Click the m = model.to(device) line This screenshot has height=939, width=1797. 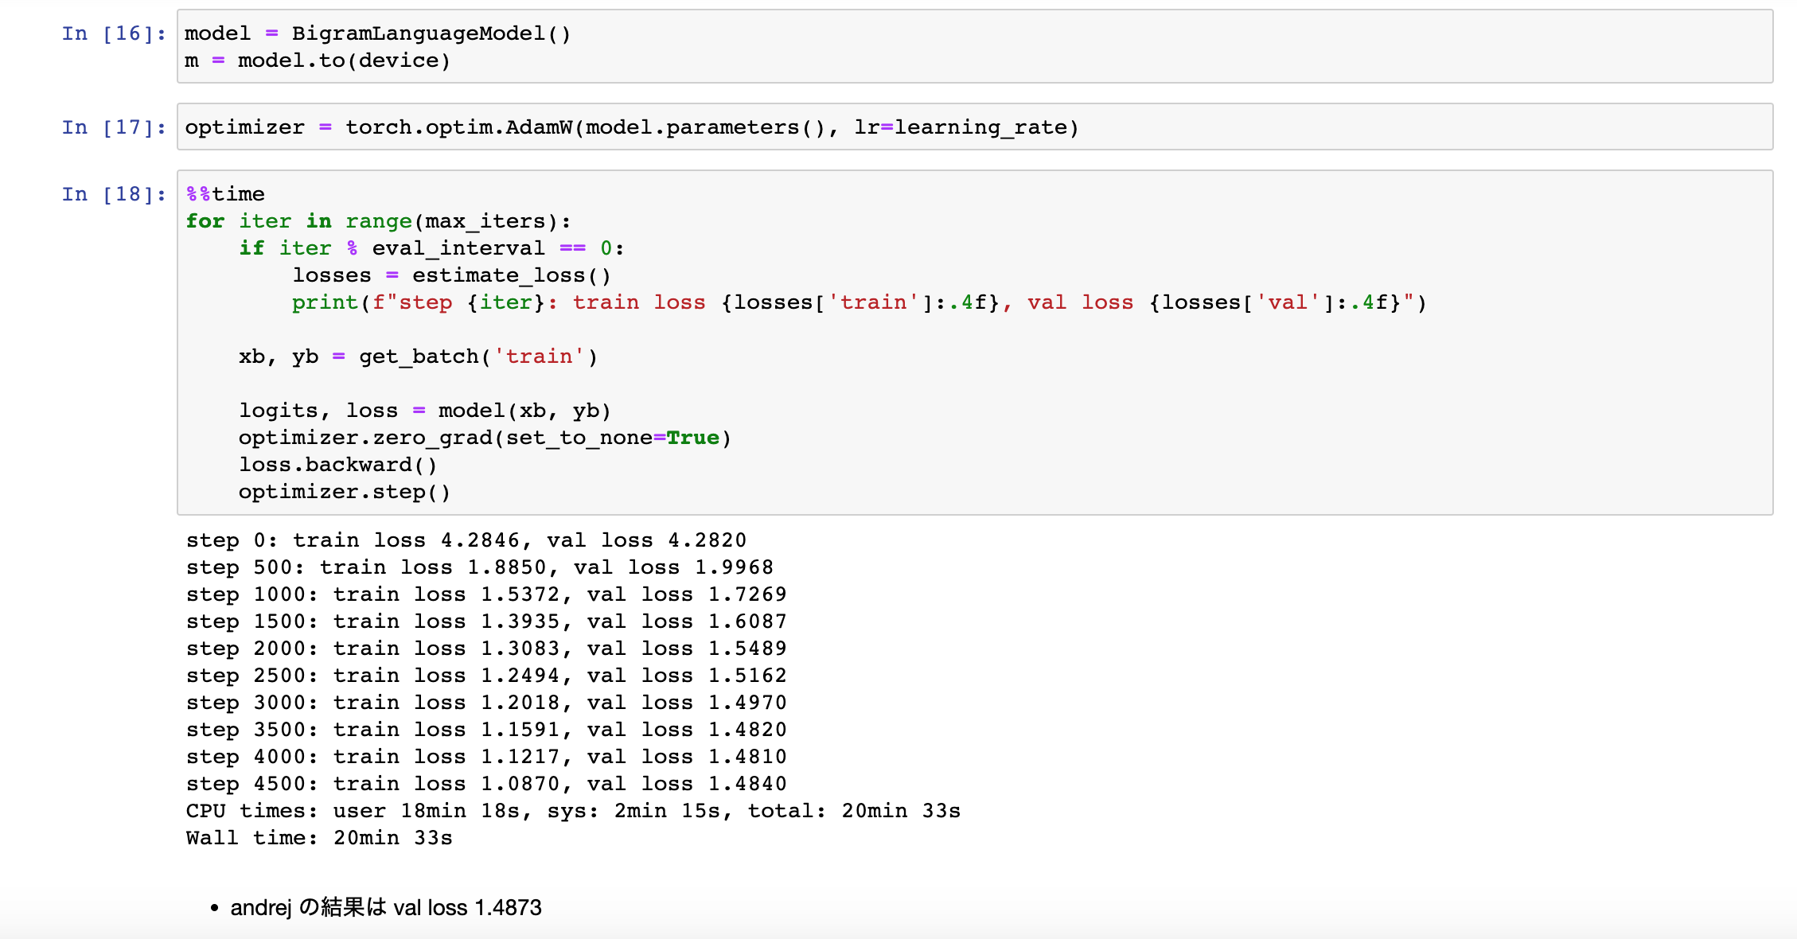coord(318,60)
